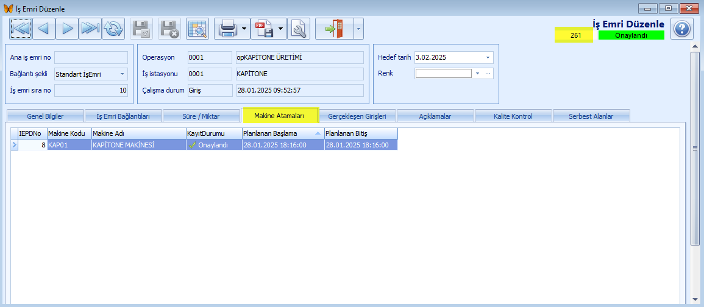Open the wrench settings tool

(299, 29)
